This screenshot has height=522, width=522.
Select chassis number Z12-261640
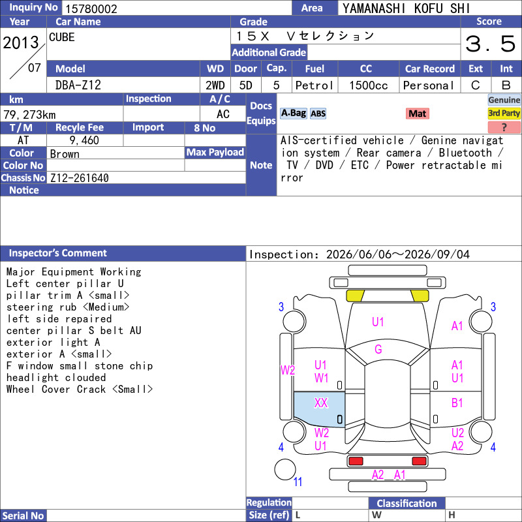tap(79, 178)
